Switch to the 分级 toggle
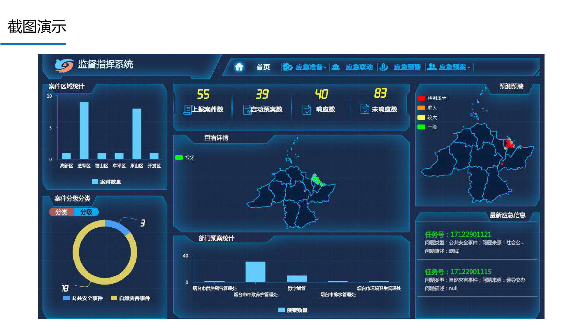Screen dimensions: 583x328 pos(86,212)
